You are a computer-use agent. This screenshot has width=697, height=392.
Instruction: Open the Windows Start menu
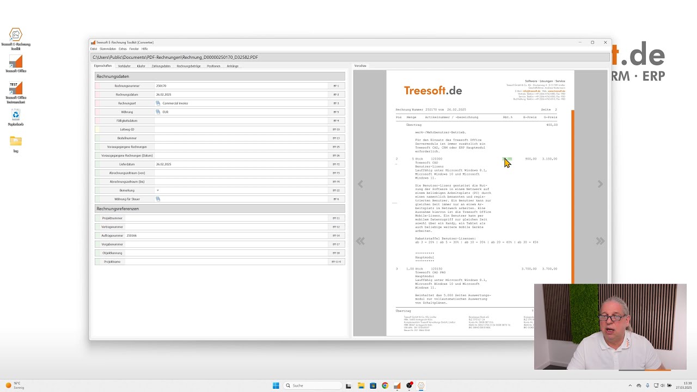click(276, 385)
